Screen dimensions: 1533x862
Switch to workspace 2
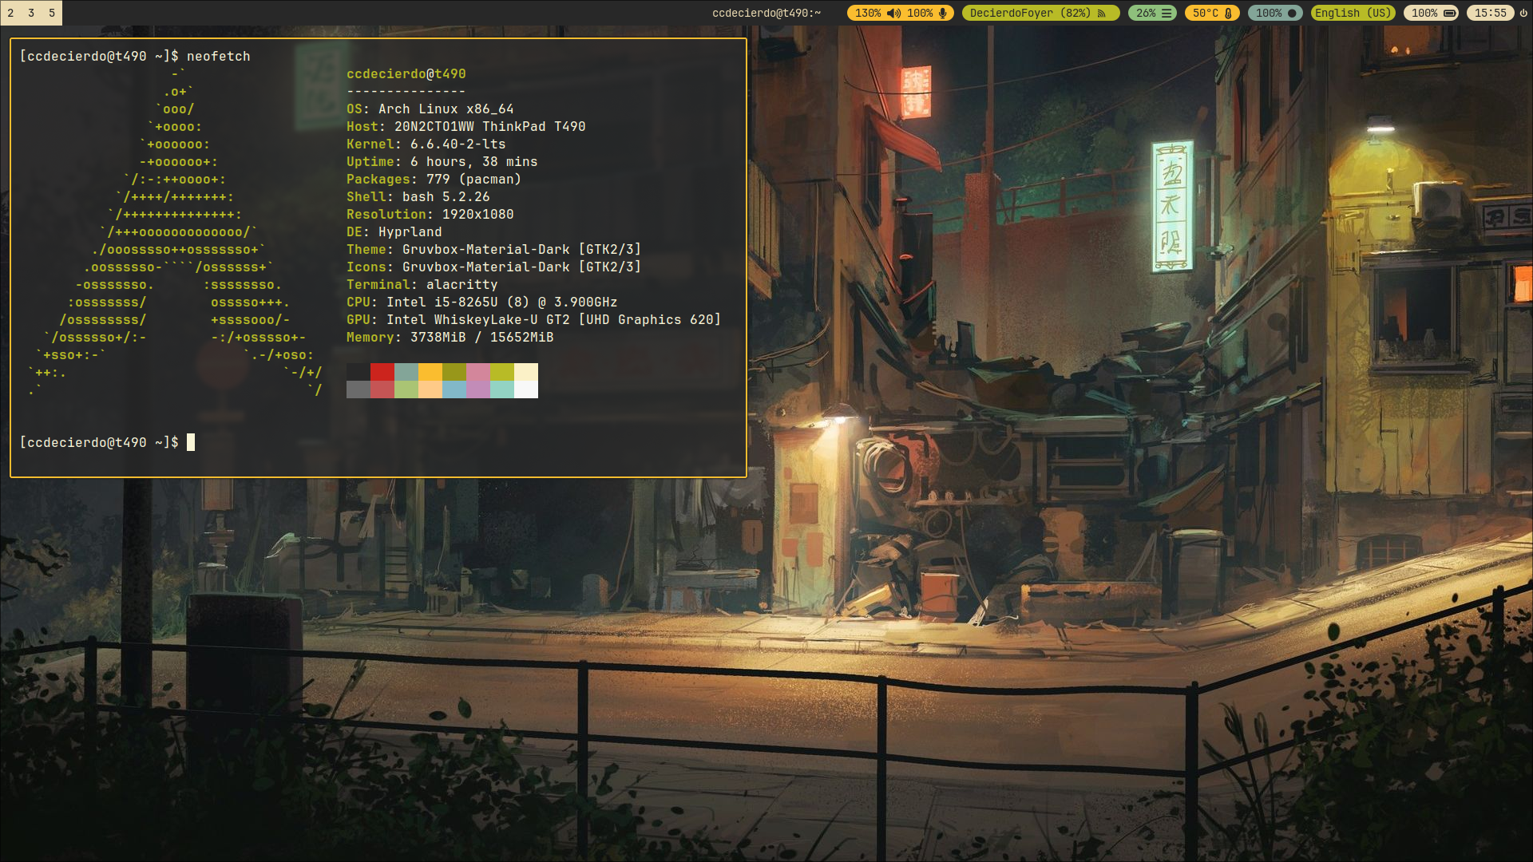pos(10,13)
